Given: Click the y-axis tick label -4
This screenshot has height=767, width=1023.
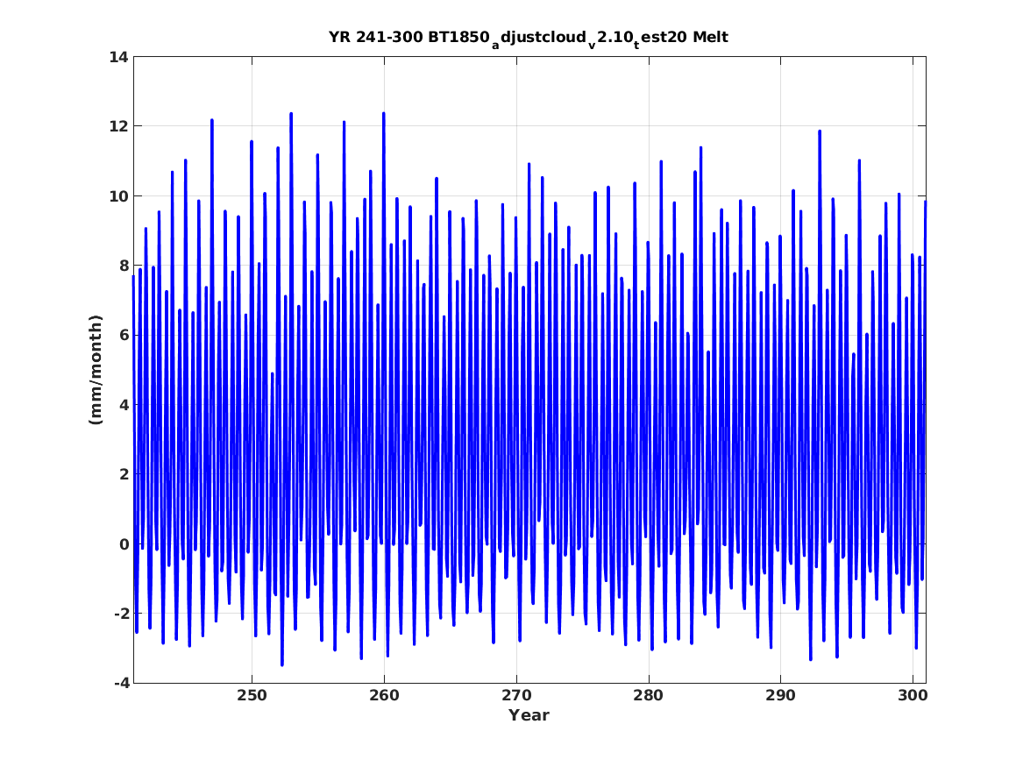Looking at the screenshot, I should click(121, 683).
